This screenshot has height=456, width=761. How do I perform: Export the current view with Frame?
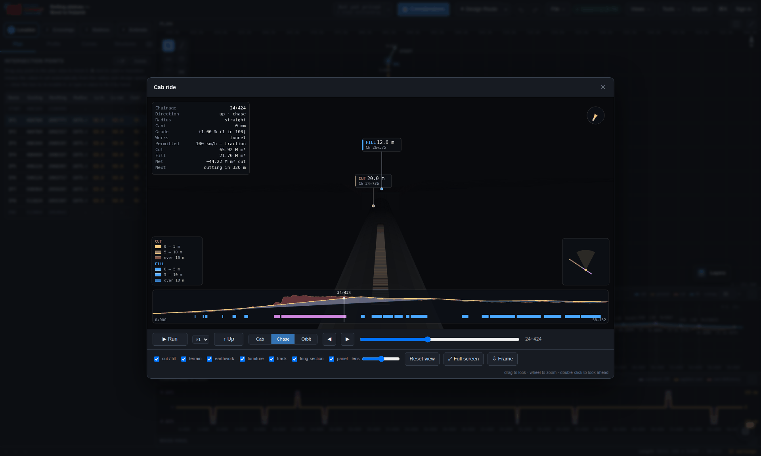(x=503, y=359)
